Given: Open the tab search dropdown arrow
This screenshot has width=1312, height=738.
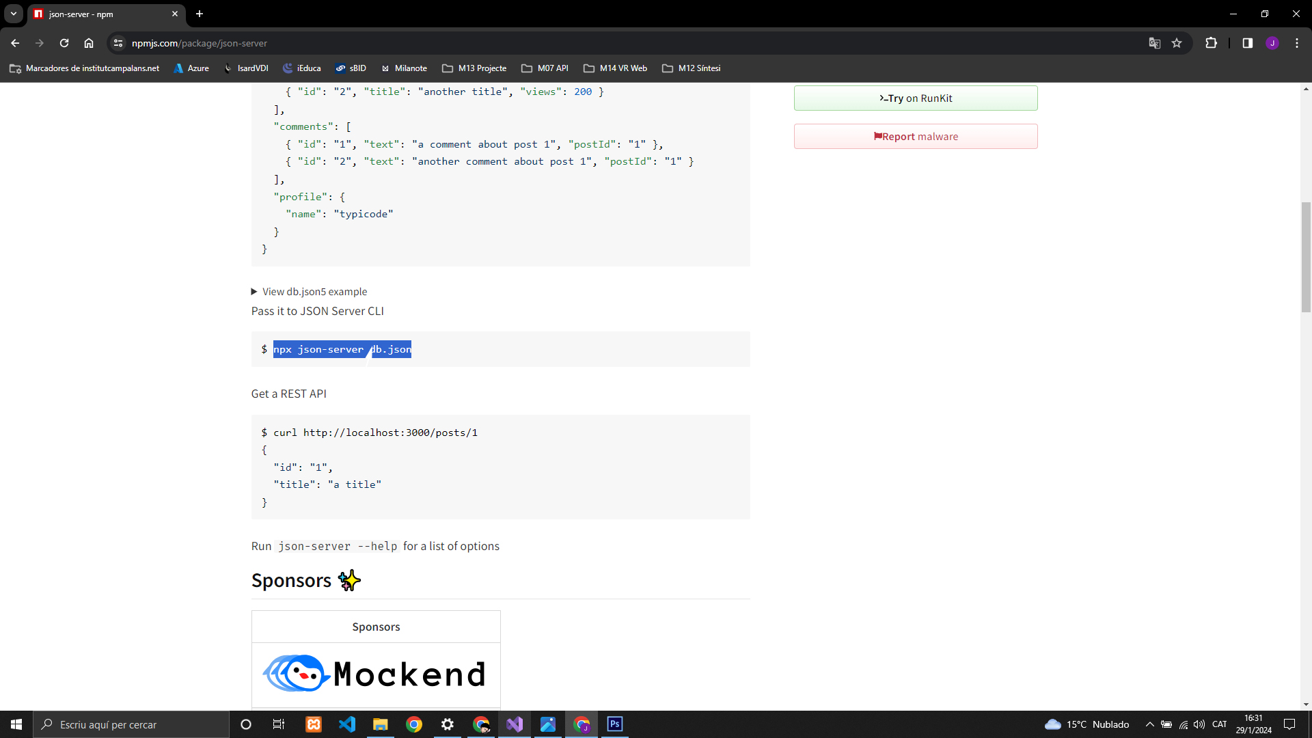Looking at the screenshot, I should click(14, 14).
